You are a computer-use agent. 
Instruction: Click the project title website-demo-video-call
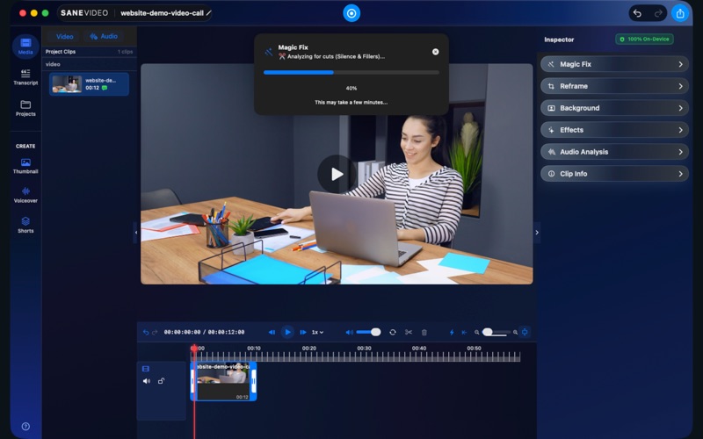point(162,13)
